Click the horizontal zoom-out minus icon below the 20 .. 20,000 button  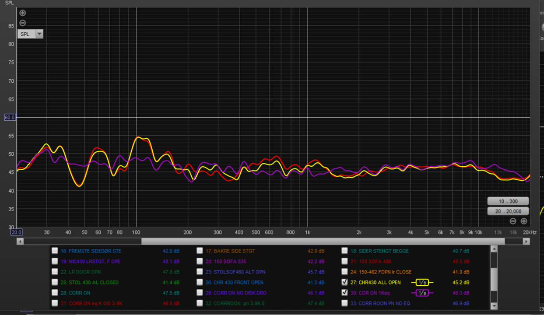coord(513,221)
